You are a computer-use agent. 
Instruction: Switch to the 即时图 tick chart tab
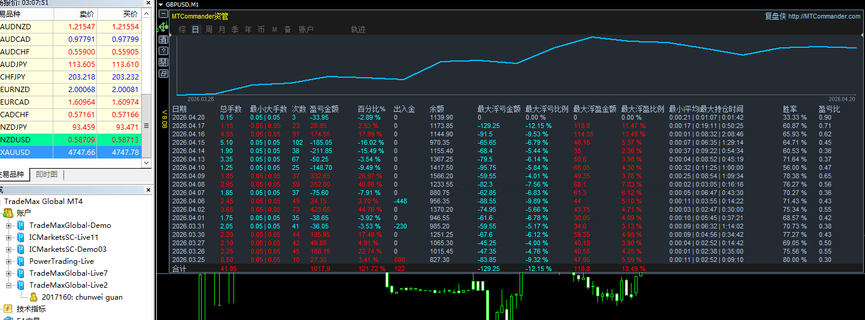pyautogui.click(x=47, y=175)
